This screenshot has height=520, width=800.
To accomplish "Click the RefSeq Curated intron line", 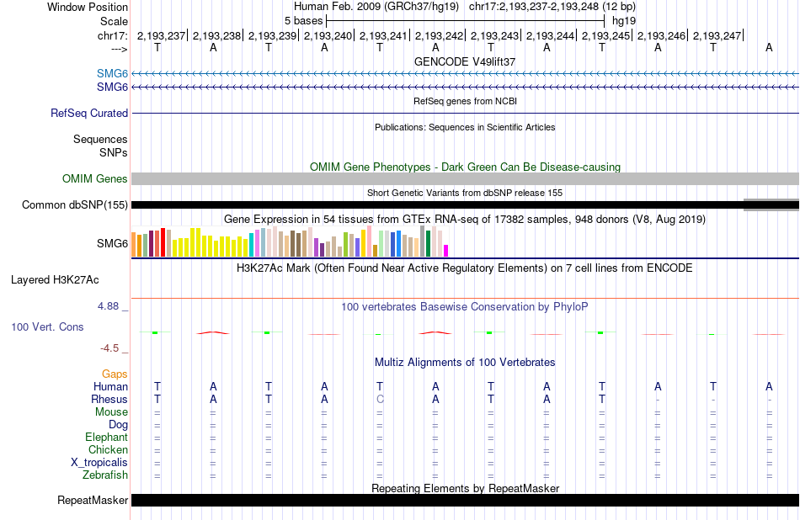I will [465, 113].
